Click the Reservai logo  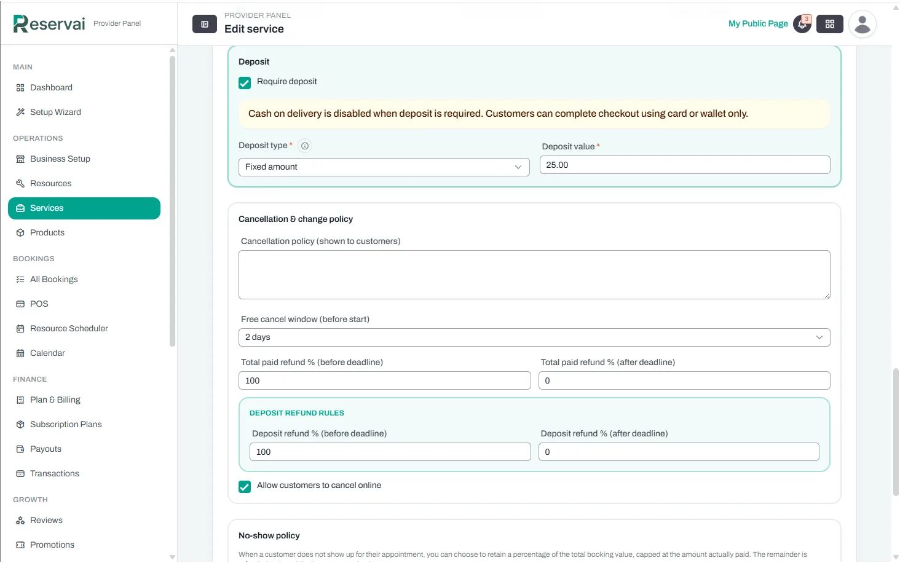point(49,23)
